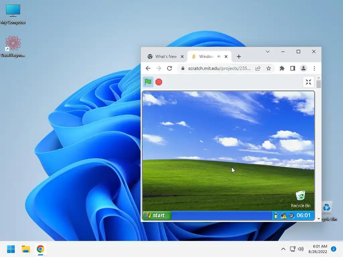
Task: Click the red stop sign button
Action: [159, 82]
